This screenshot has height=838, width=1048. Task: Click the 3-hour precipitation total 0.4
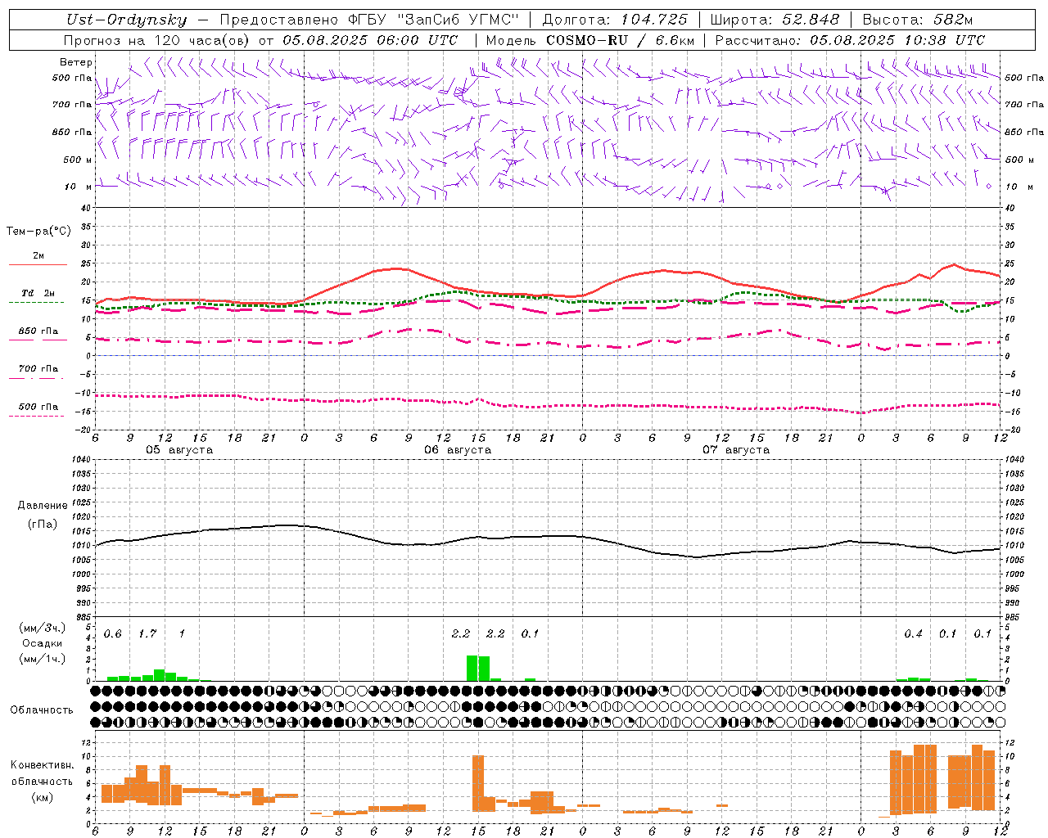coord(913,634)
